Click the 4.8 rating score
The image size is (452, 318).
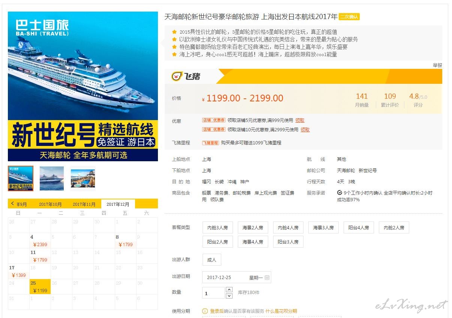(414, 97)
